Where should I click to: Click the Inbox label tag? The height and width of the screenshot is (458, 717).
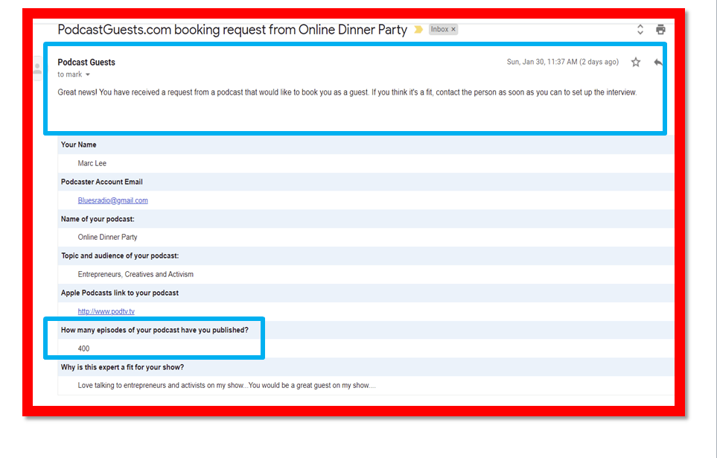tap(439, 30)
